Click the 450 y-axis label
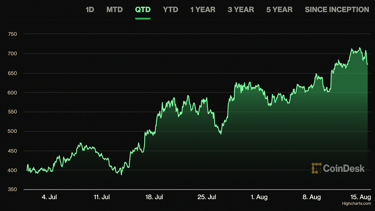Image resolution: width=375 pixels, height=211 pixels. (x=12, y=151)
